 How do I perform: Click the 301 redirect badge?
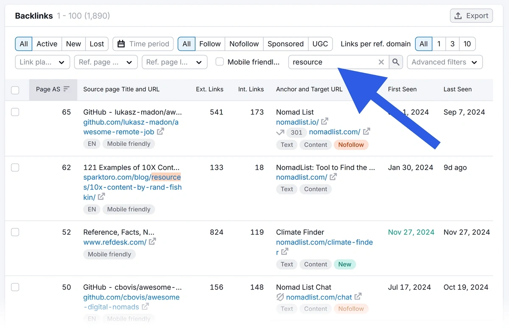296,132
